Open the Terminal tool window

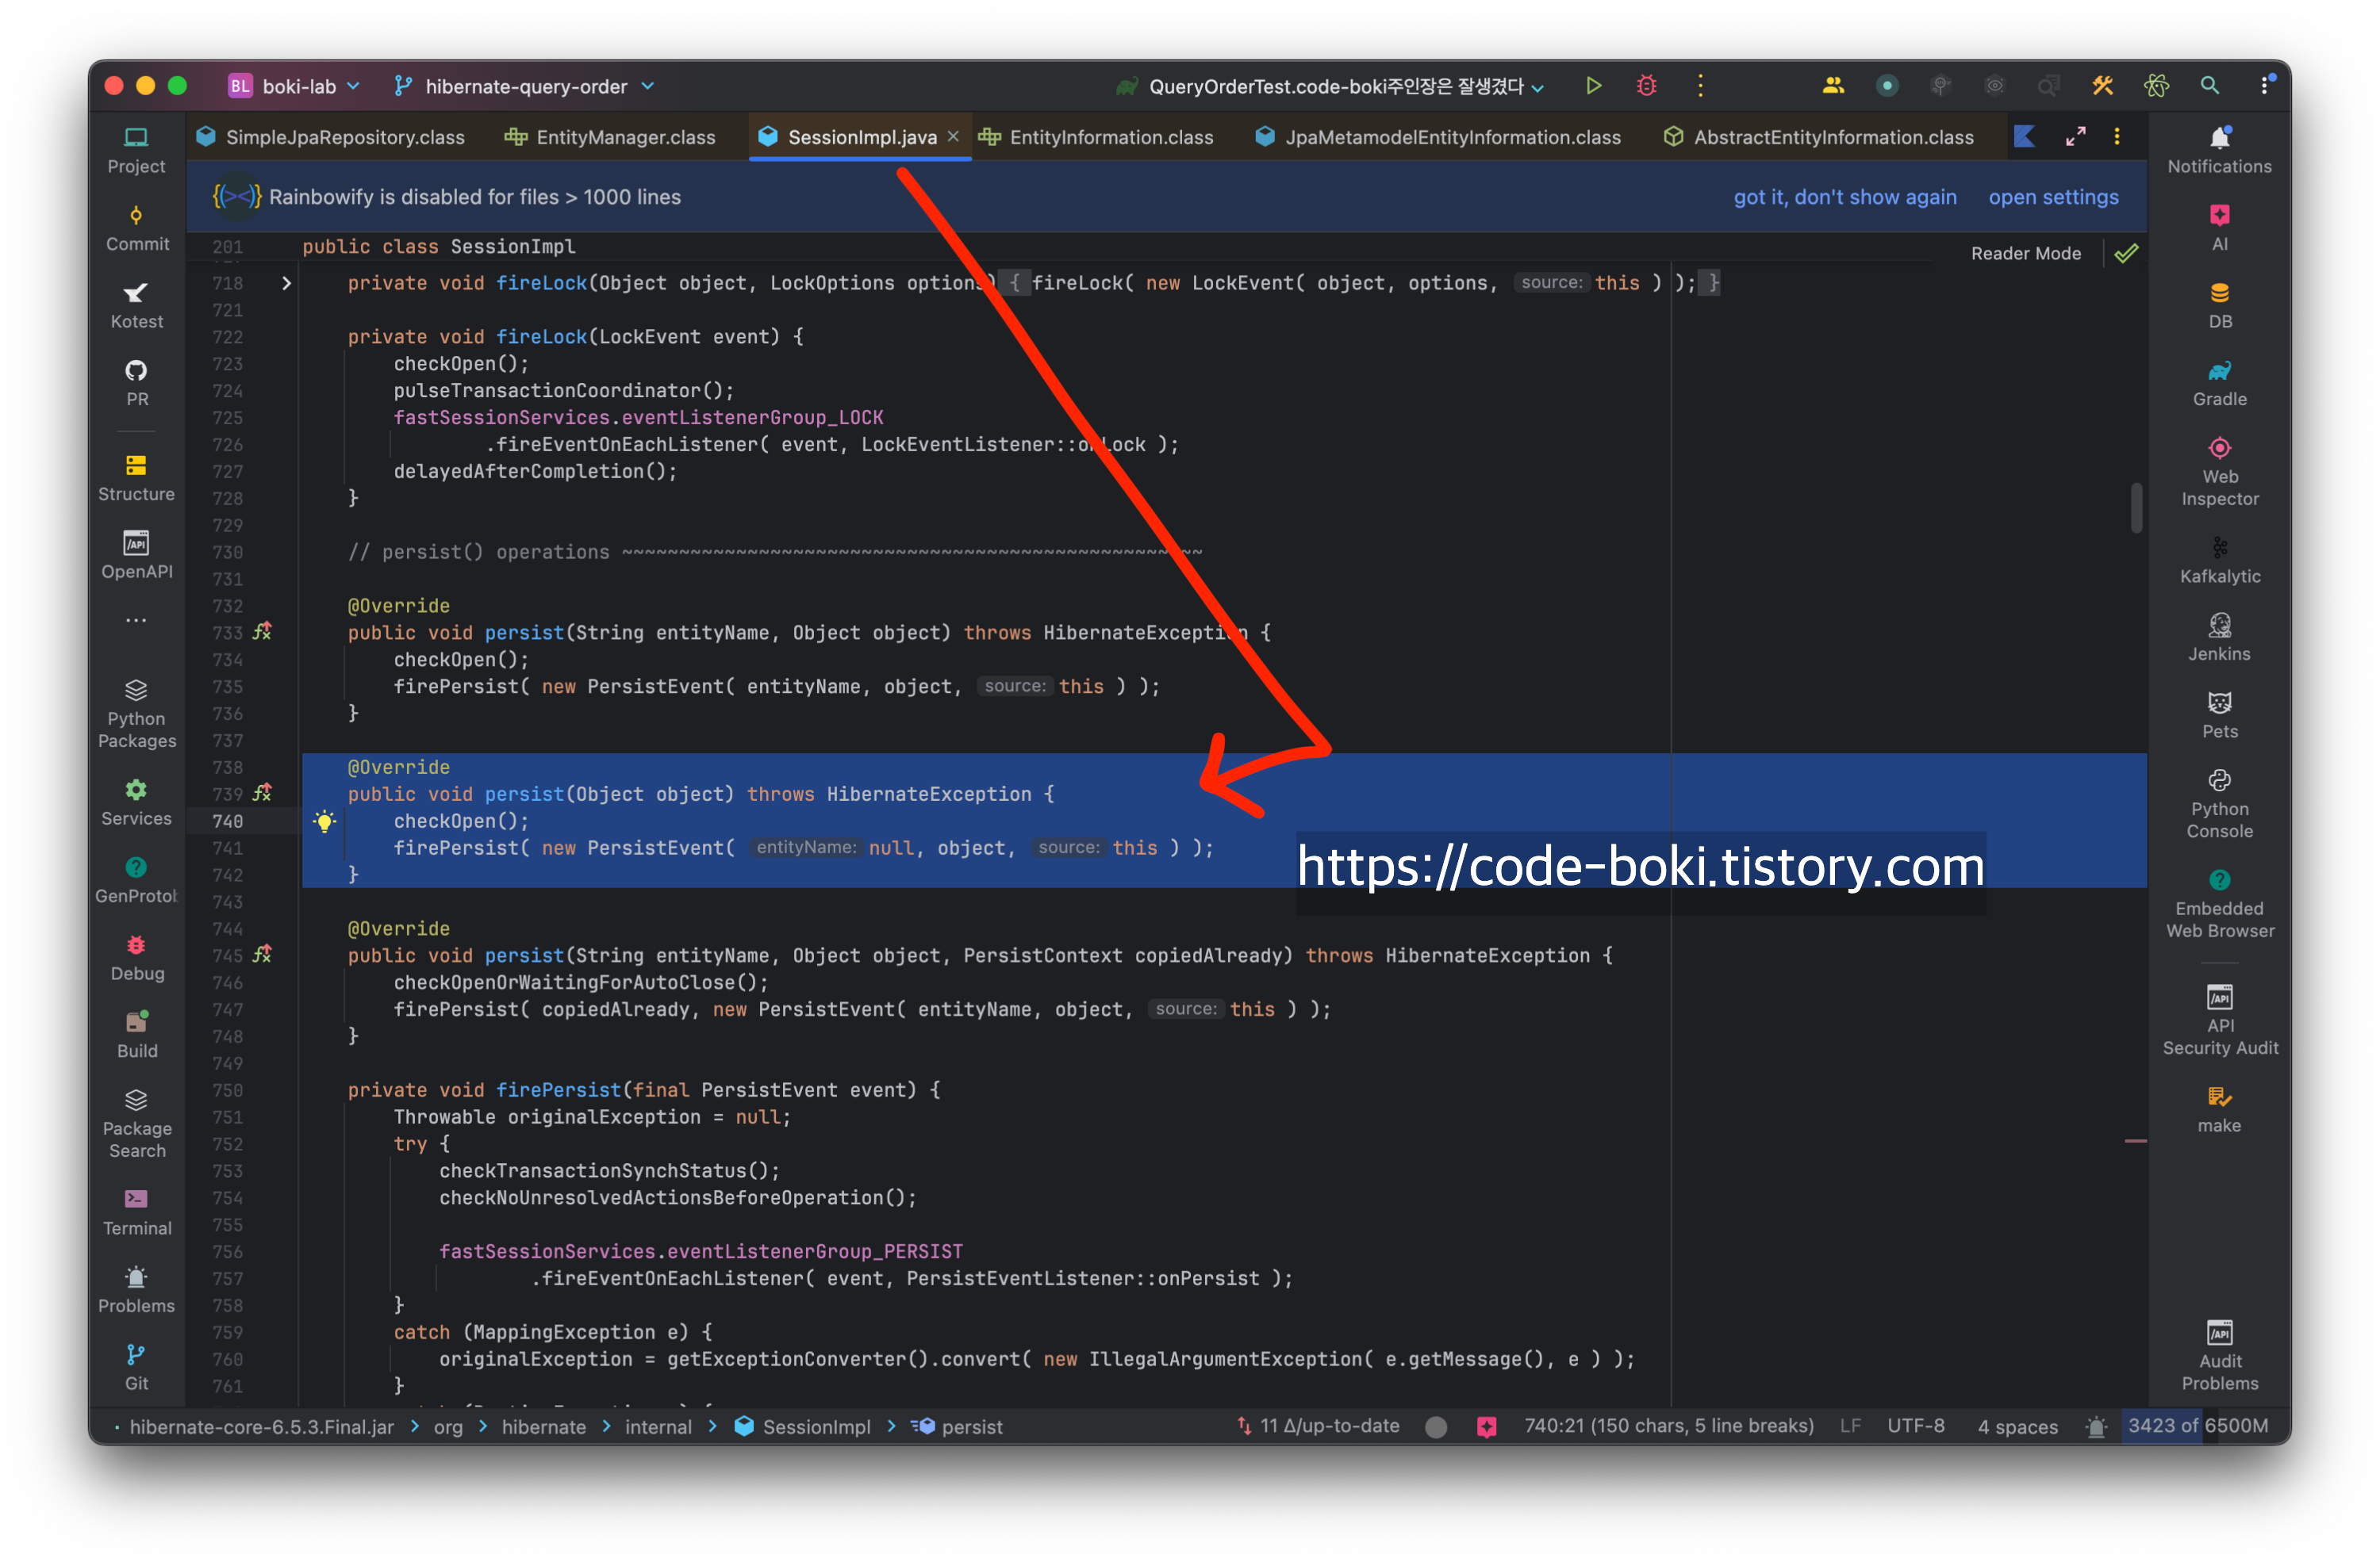137,1212
